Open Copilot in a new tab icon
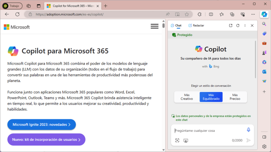The width and height of the screenshot is (271, 152). tap(231, 26)
